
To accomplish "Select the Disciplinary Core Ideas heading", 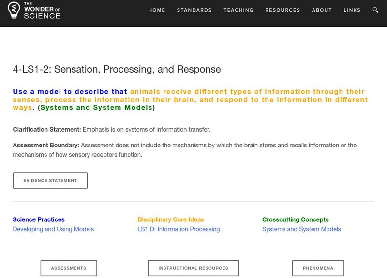I will coord(171,219).
